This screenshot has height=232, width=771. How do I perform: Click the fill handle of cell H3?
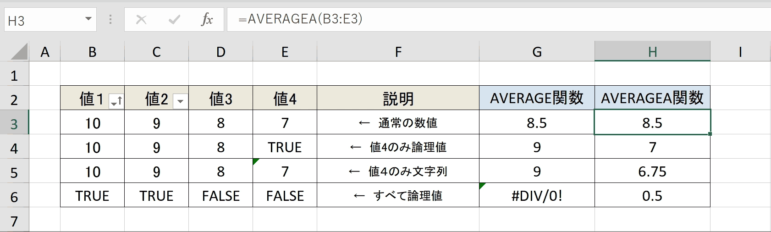coord(710,134)
